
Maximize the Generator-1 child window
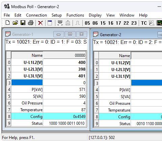pos(70,34)
